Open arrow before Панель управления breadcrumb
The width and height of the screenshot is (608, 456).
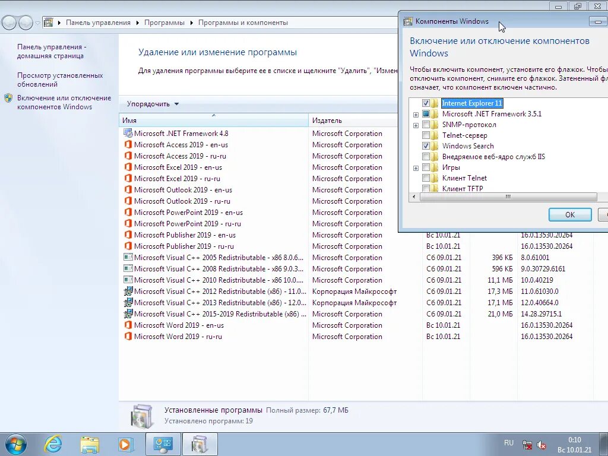(x=59, y=23)
